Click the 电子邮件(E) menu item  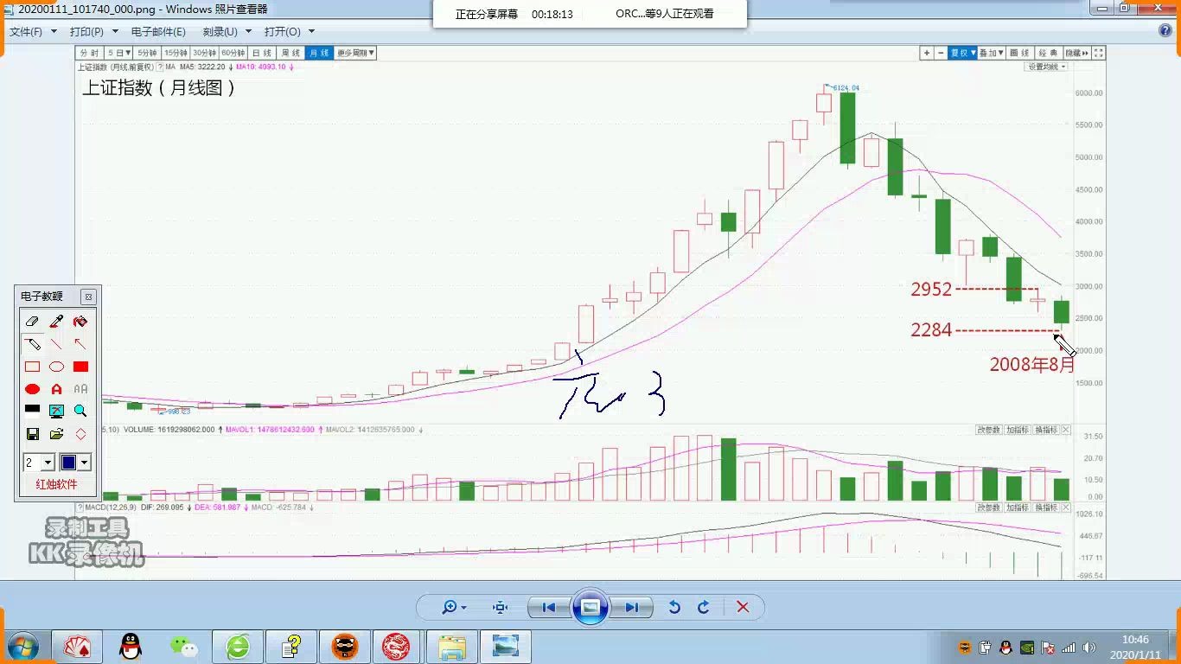tap(158, 31)
